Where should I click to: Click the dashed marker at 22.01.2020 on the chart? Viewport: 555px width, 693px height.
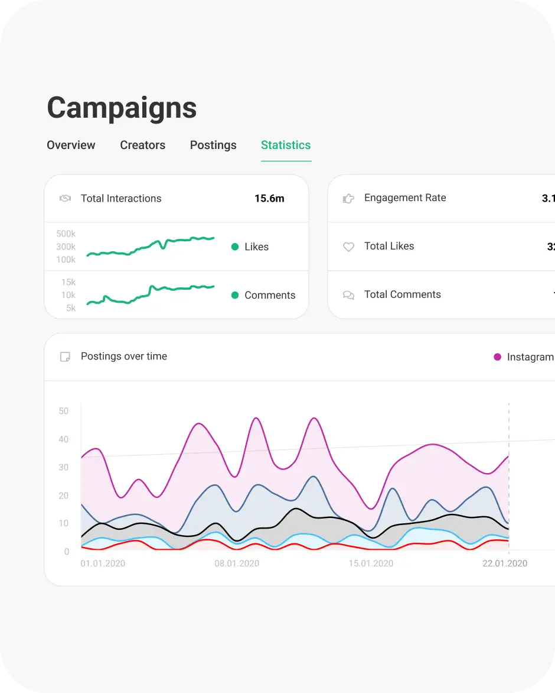(x=508, y=476)
